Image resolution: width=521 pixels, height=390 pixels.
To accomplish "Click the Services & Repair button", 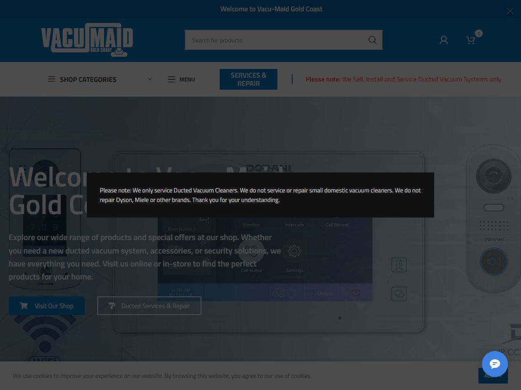I will point(248,79).
